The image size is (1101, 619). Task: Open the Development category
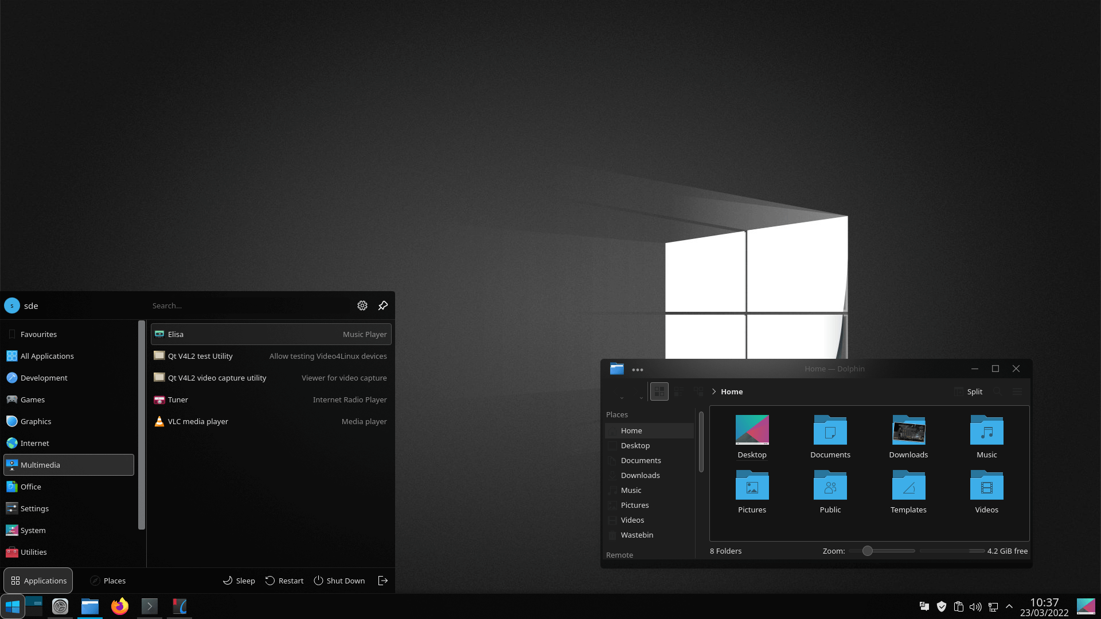pyautogui.click(x=69, y=378)
